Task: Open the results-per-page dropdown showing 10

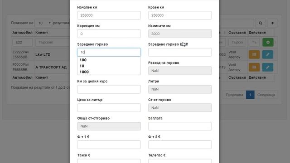Action: (43, 23)
